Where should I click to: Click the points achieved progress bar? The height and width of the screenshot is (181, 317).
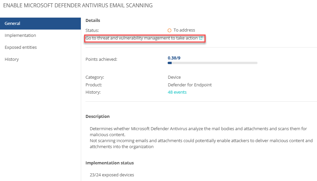tap(213, 63)
